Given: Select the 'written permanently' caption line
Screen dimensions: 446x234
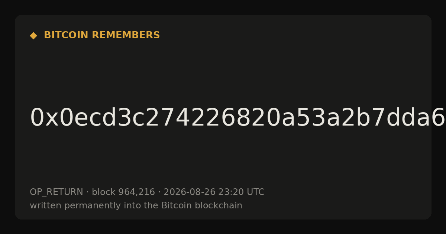Looking at the screenshot, I should [136, 206].
